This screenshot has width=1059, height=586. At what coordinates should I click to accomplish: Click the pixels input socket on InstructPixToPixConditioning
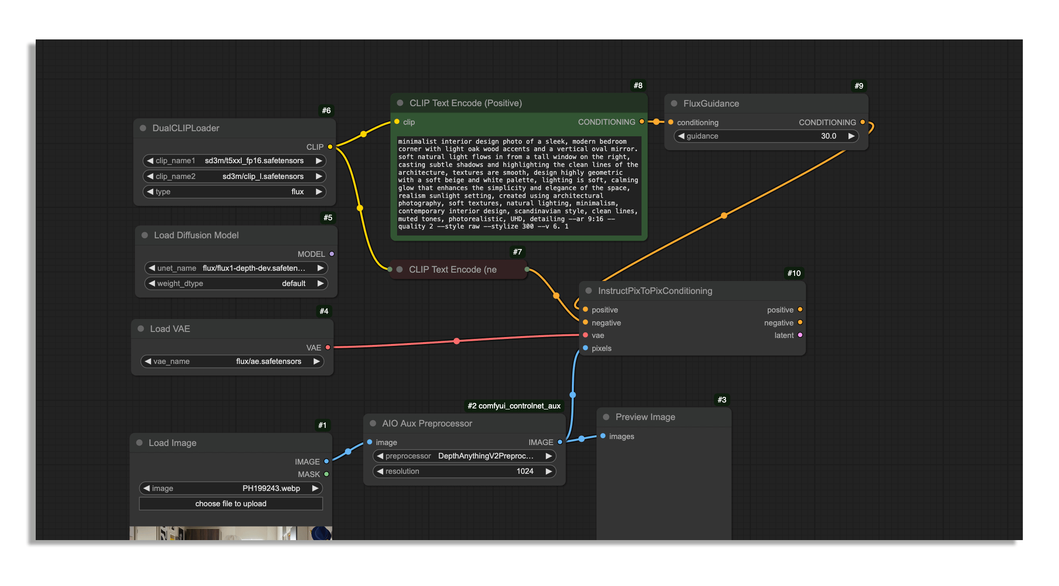pos(585,348)
